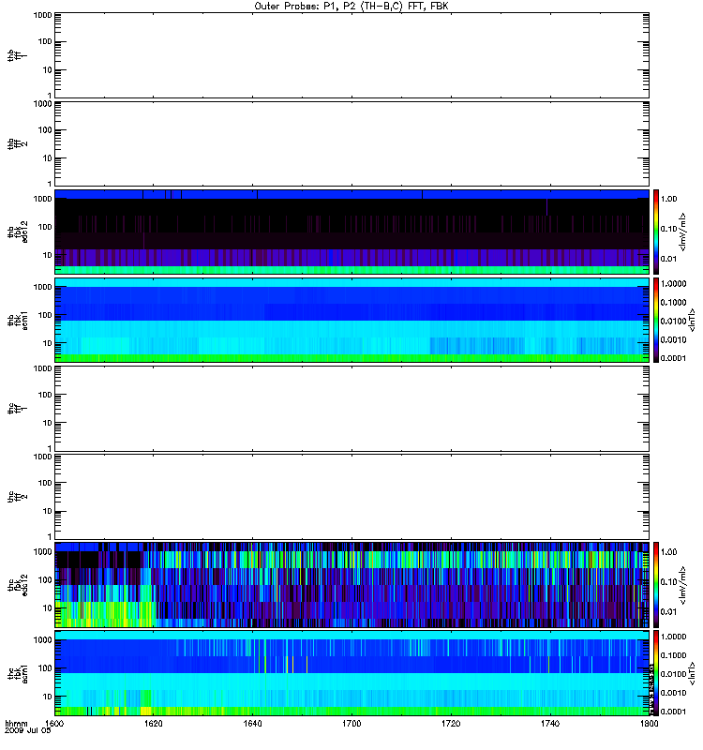Click the '1620' time axis label
The height and width of the screenshot is (750, 703).
click(153, 724)
